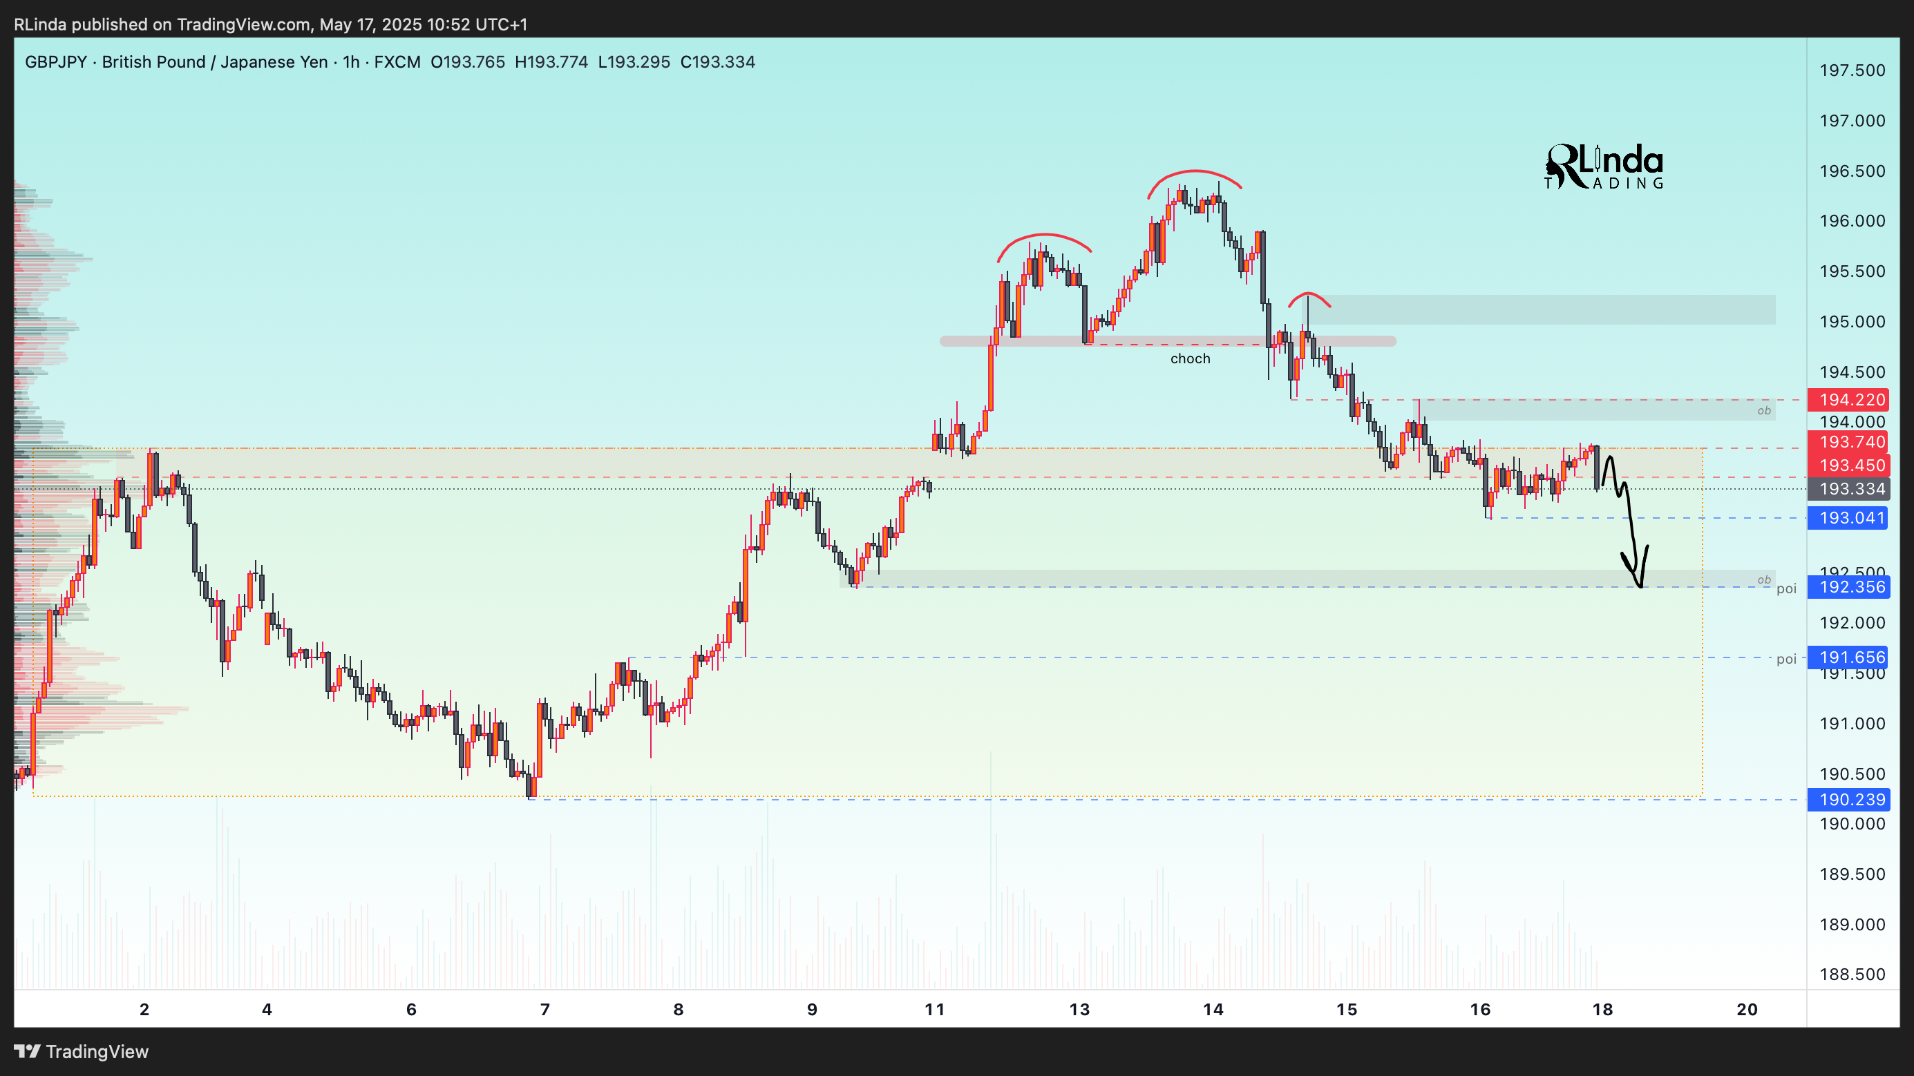Click the 'ob' label near 194.220 zone
Image resolution: width=1914 pixels, height=1076 pixels.
[1763, 411]
